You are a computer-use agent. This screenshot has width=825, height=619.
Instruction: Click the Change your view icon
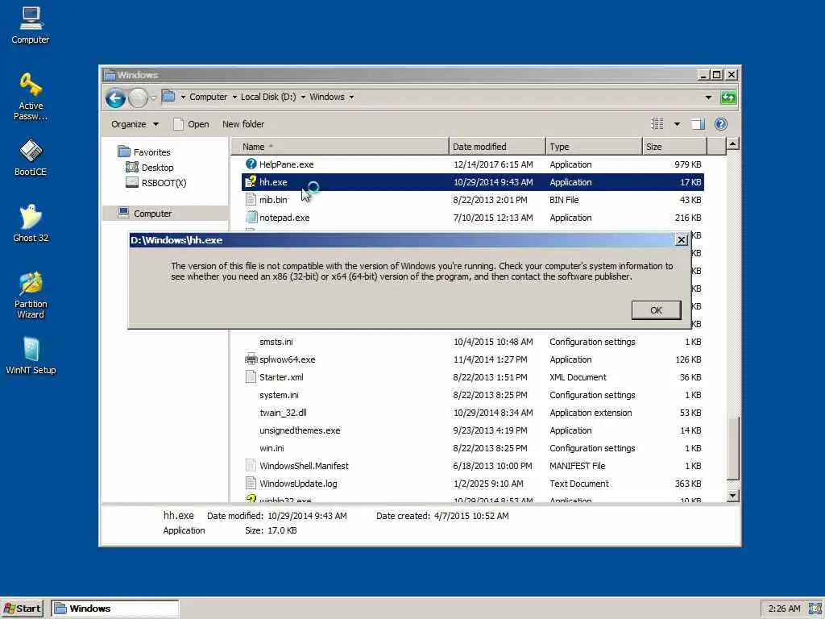(x=657, y=124)
